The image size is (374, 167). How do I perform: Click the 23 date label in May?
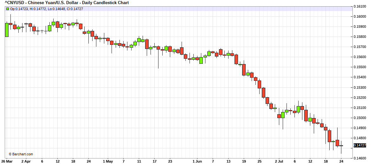coord(170,161)
